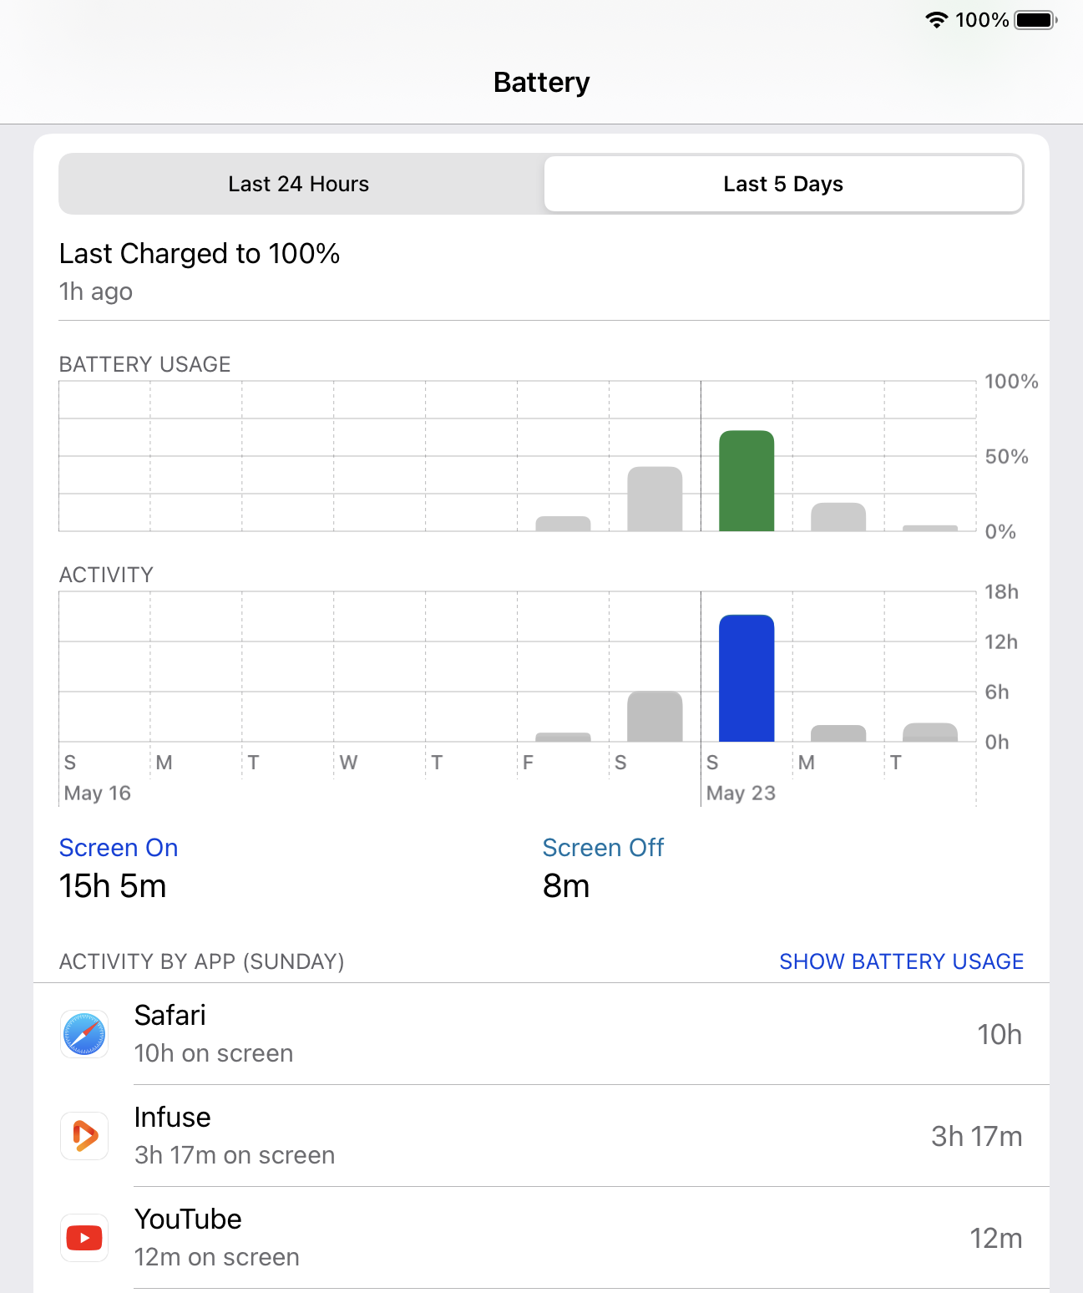Screen dimensions: 1083x1293
Task: Tap Saturday's gray activity bar
Action: point(655,717)
